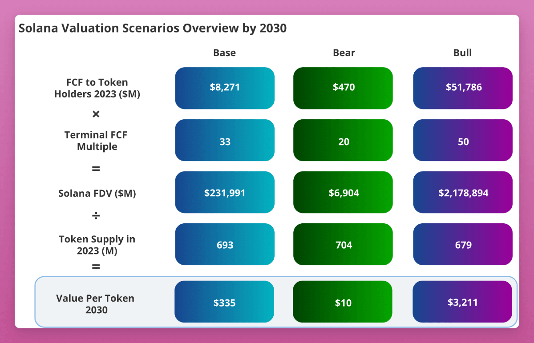
Task: Click the Bull FCF $51,786 cell
Action: 463,88
